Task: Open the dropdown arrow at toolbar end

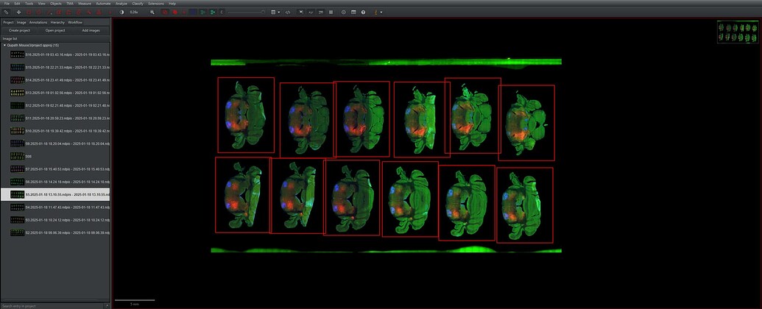Action: tap(381, 12)
